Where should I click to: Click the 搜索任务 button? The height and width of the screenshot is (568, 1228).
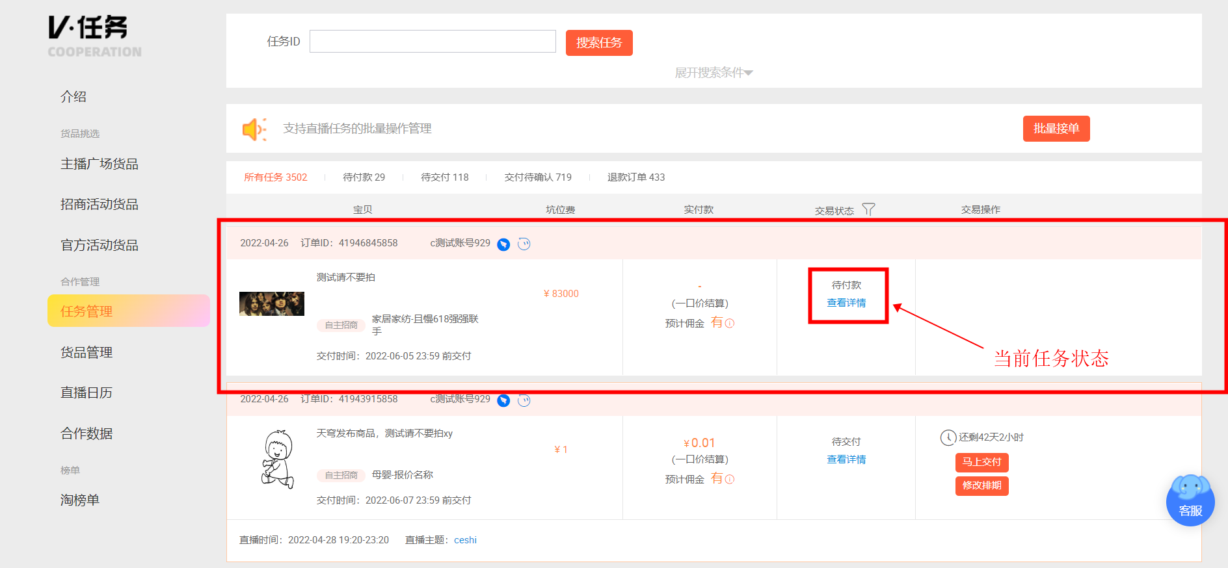pyautogui.click(x=599, y=43)
